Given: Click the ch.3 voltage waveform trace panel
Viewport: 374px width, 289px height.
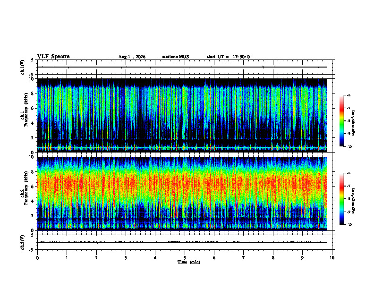Looking at the screenshot, I should coord(185,242).
